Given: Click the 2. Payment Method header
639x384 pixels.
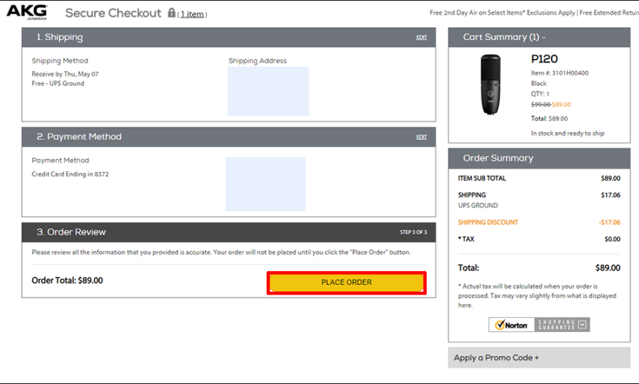Looking at the screenshot, I should click(228, 137).
